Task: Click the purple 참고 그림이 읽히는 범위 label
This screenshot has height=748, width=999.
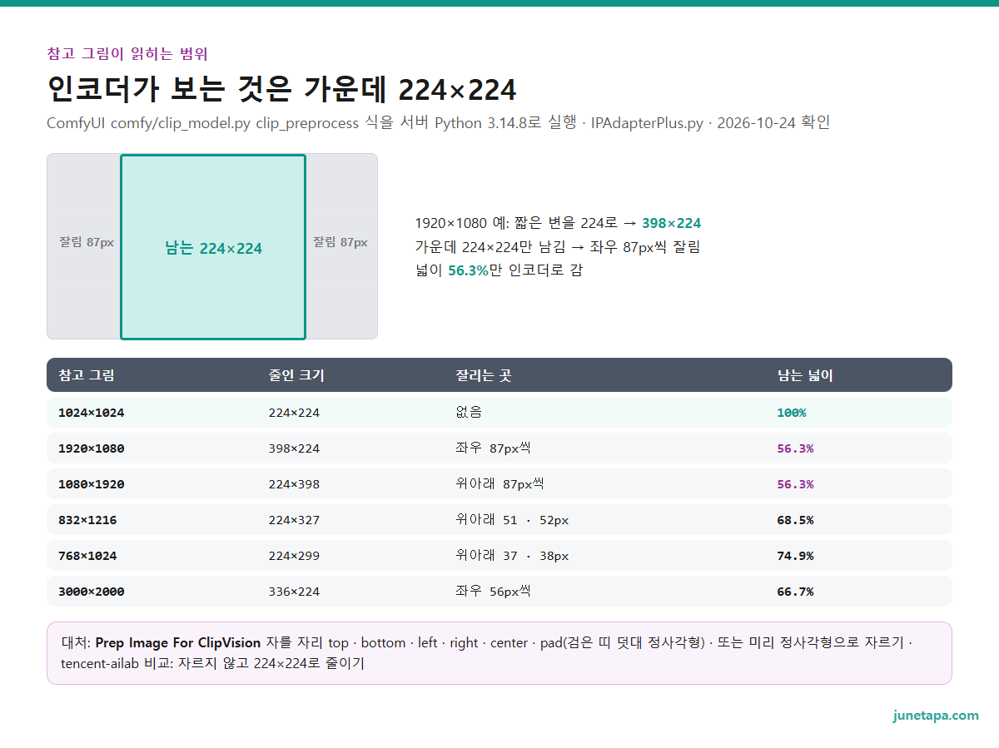Action: coord(127,54)
